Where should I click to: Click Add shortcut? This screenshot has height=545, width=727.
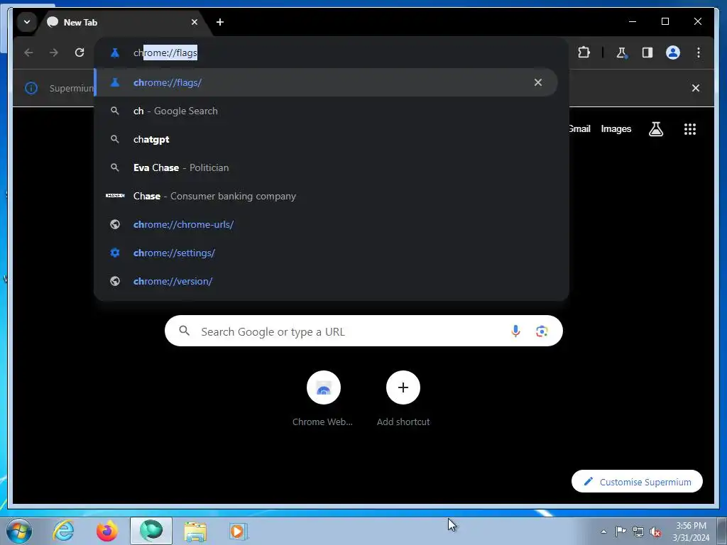(x=403, y=399)
